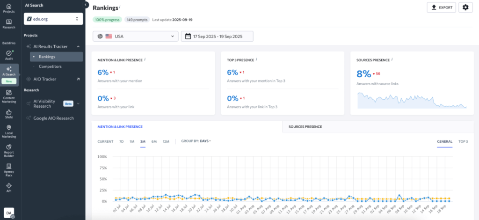Collapse the AI Search side panel

coord(86,4)
